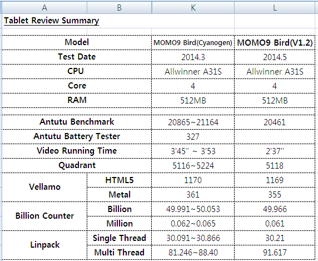Select the '49.991~50.053' cell

click(193, 209)
